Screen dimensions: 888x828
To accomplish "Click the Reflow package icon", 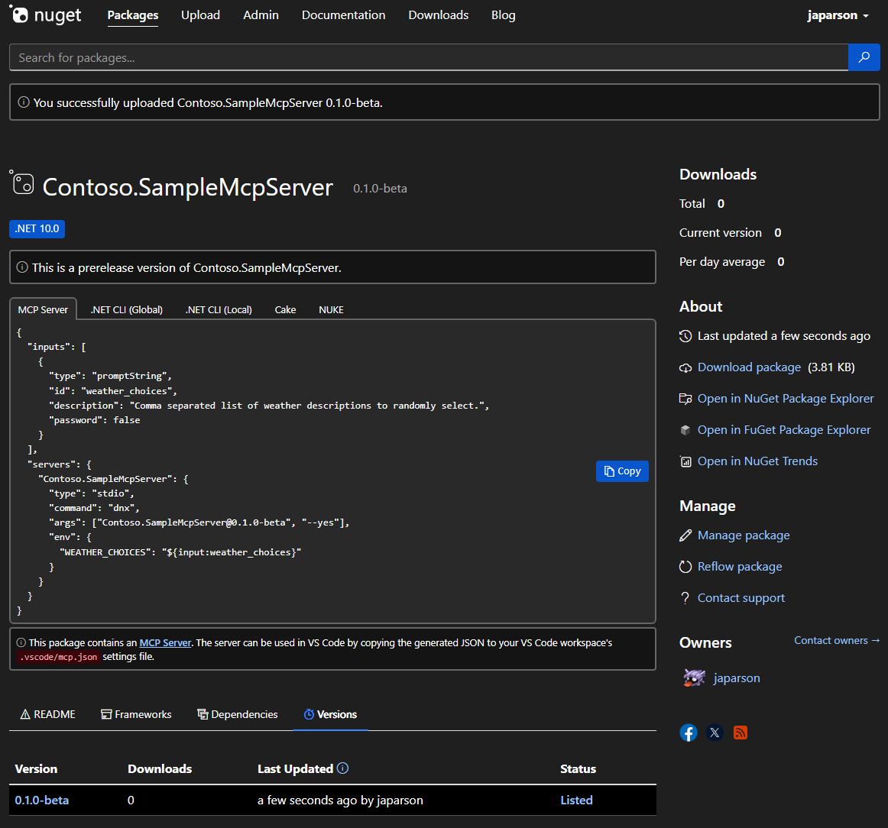I will click(685, 566).
